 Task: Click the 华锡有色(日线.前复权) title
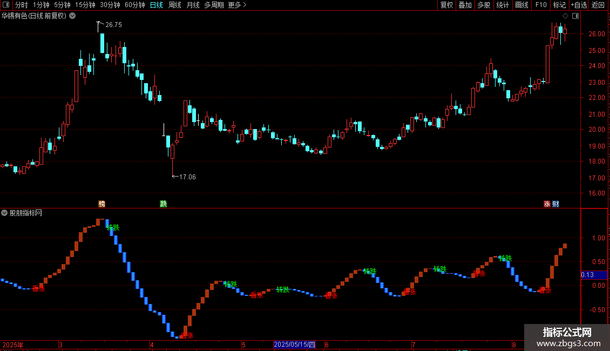coord(34,16)
